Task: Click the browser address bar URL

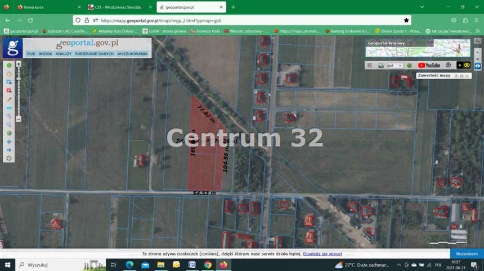Action: (x=161, y=21)
